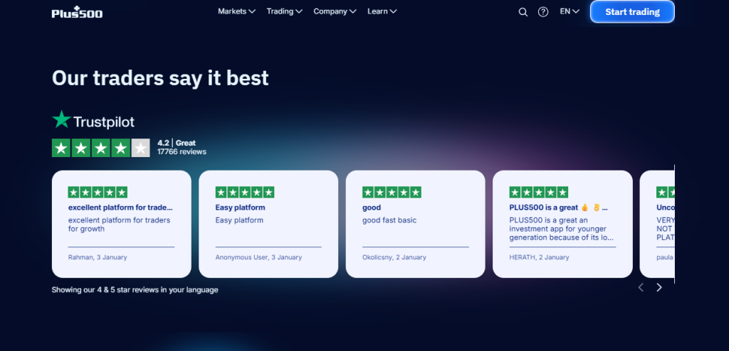Expand the Markets dropdown menu

(x=236, y=11)
